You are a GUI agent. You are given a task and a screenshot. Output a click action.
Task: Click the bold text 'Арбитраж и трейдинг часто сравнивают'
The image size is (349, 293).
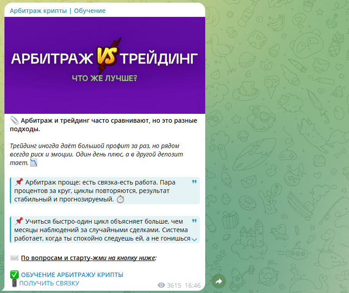click(x=85, y=120)
